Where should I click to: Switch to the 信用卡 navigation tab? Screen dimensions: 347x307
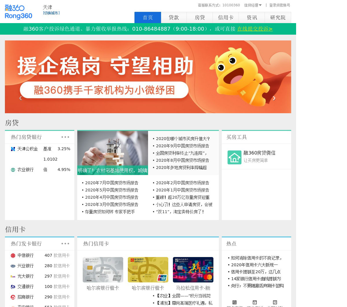(x=226, y=18)
